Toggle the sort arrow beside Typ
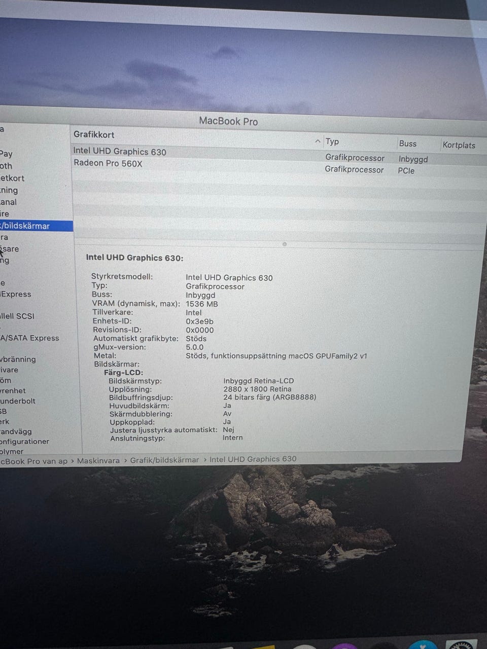The width and height of the screenshot is (487, 649). pos(318,141)
